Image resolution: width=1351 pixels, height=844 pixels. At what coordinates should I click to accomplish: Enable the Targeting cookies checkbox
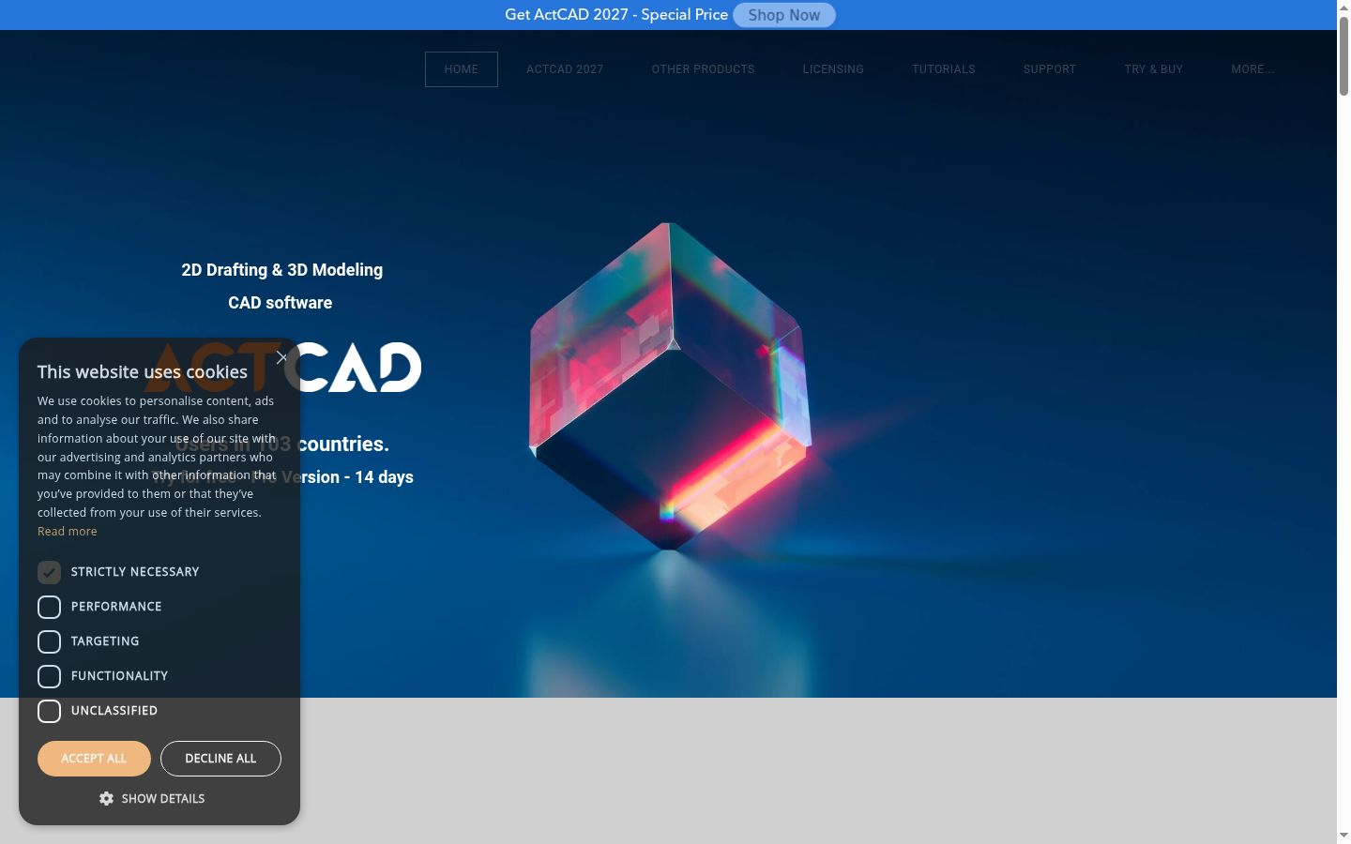[x=49, y=641]
